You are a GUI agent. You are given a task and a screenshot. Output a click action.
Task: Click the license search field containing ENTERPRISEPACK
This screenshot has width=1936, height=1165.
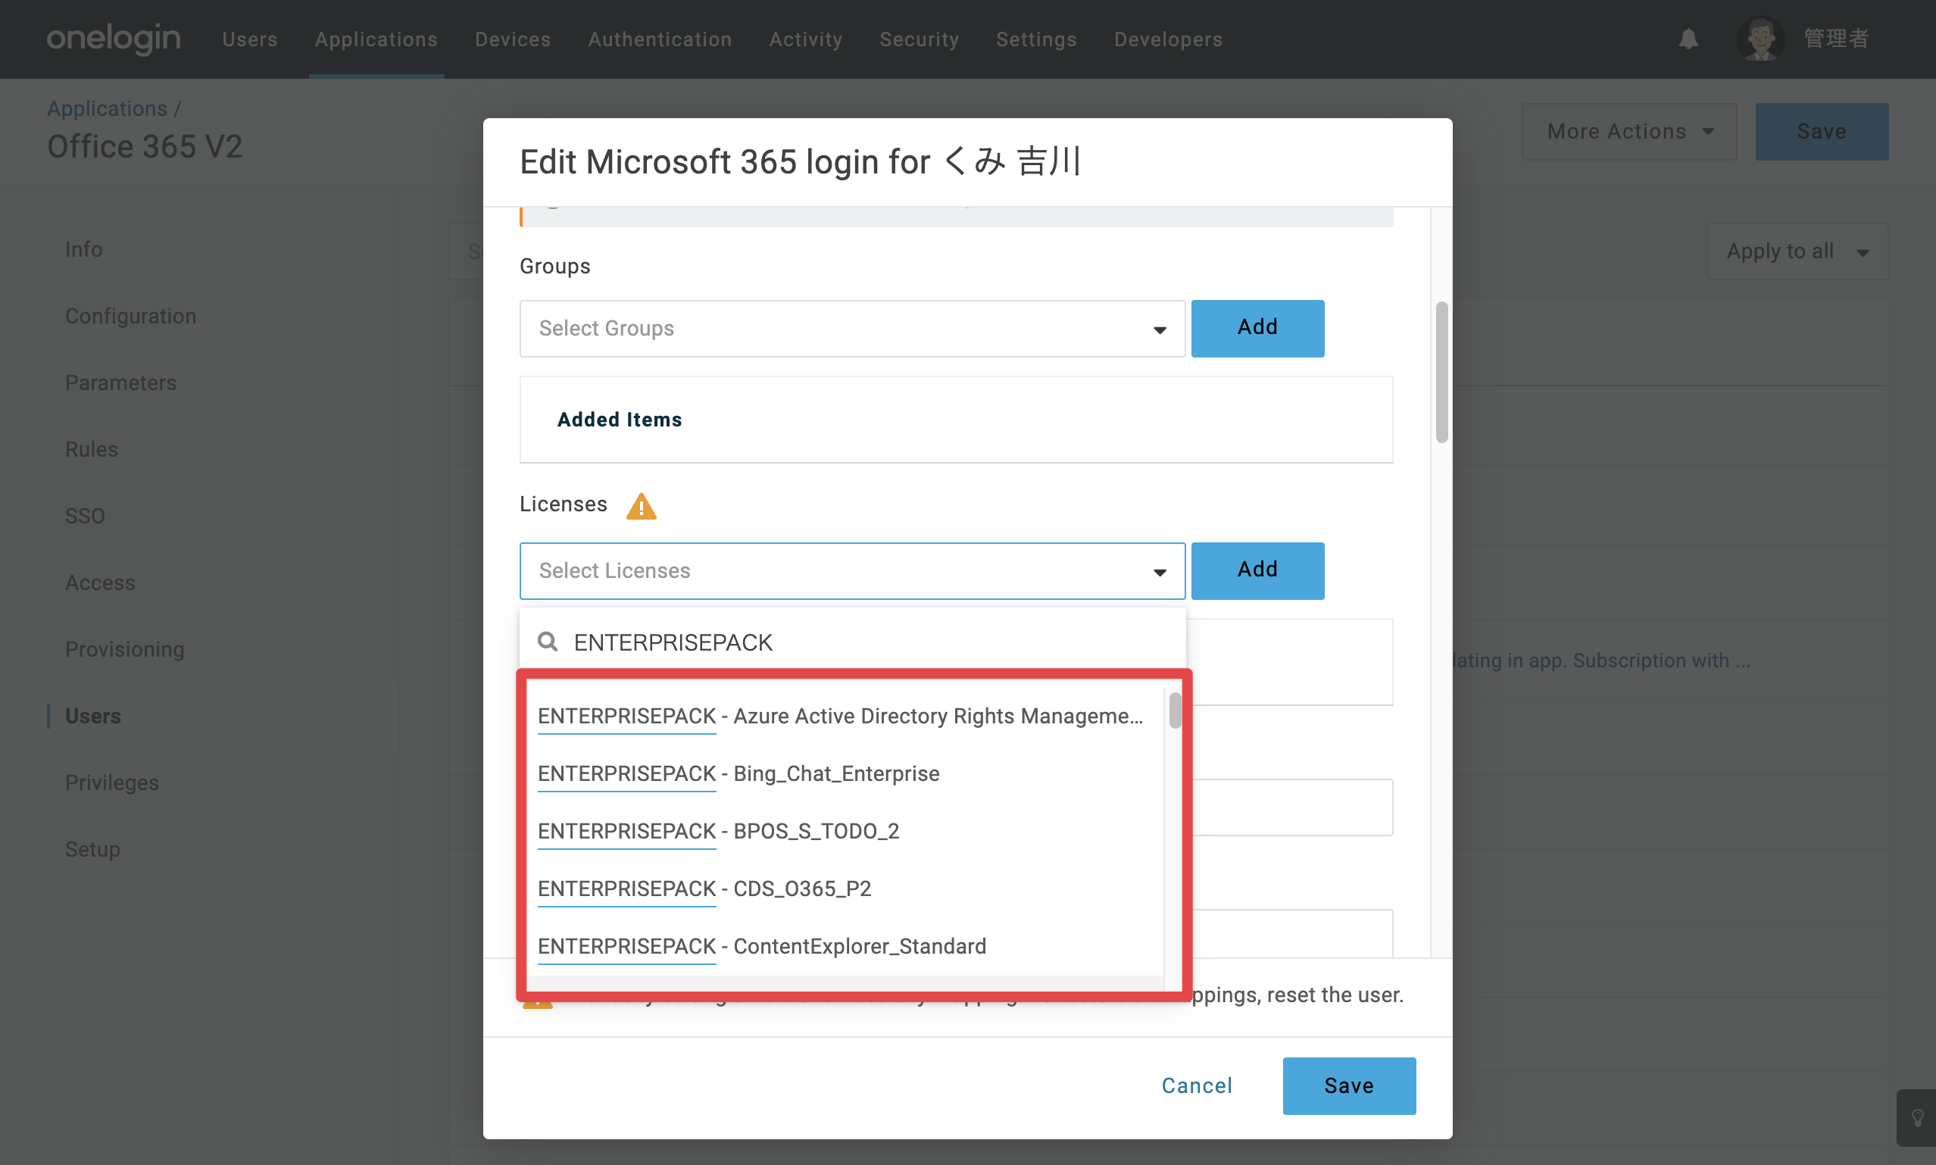click(852, 642)
